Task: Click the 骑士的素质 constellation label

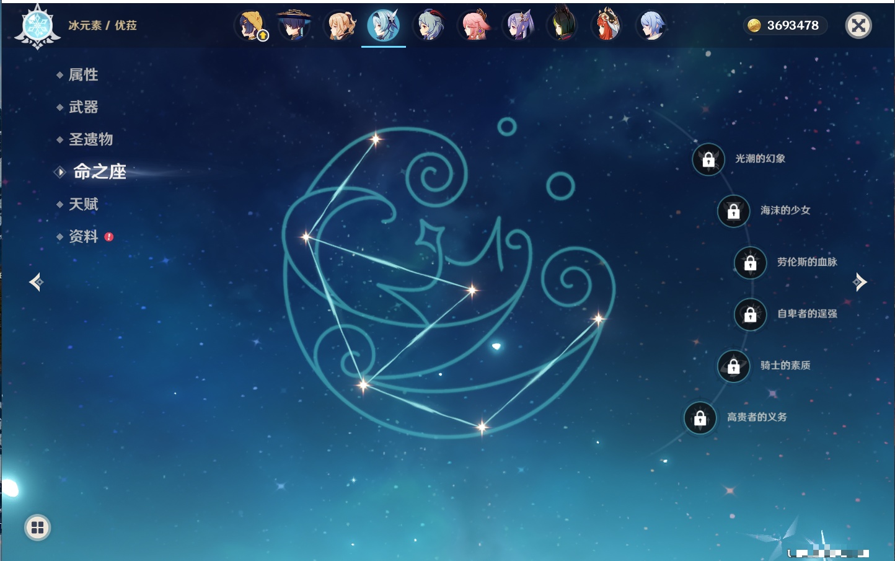Action: point(785,366)
